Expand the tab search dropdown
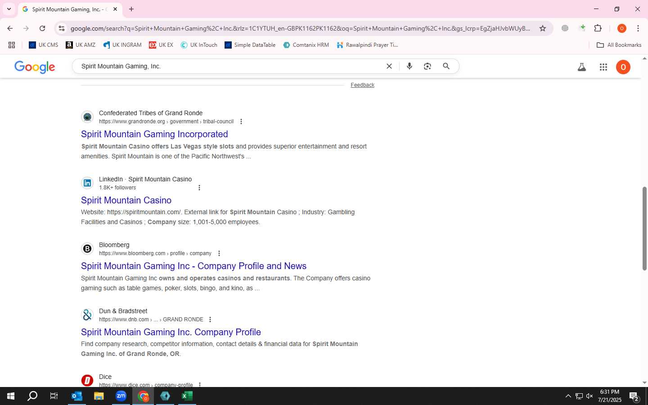Image resolution: width=648 pixels, height=405 pixels. point(9,9)
